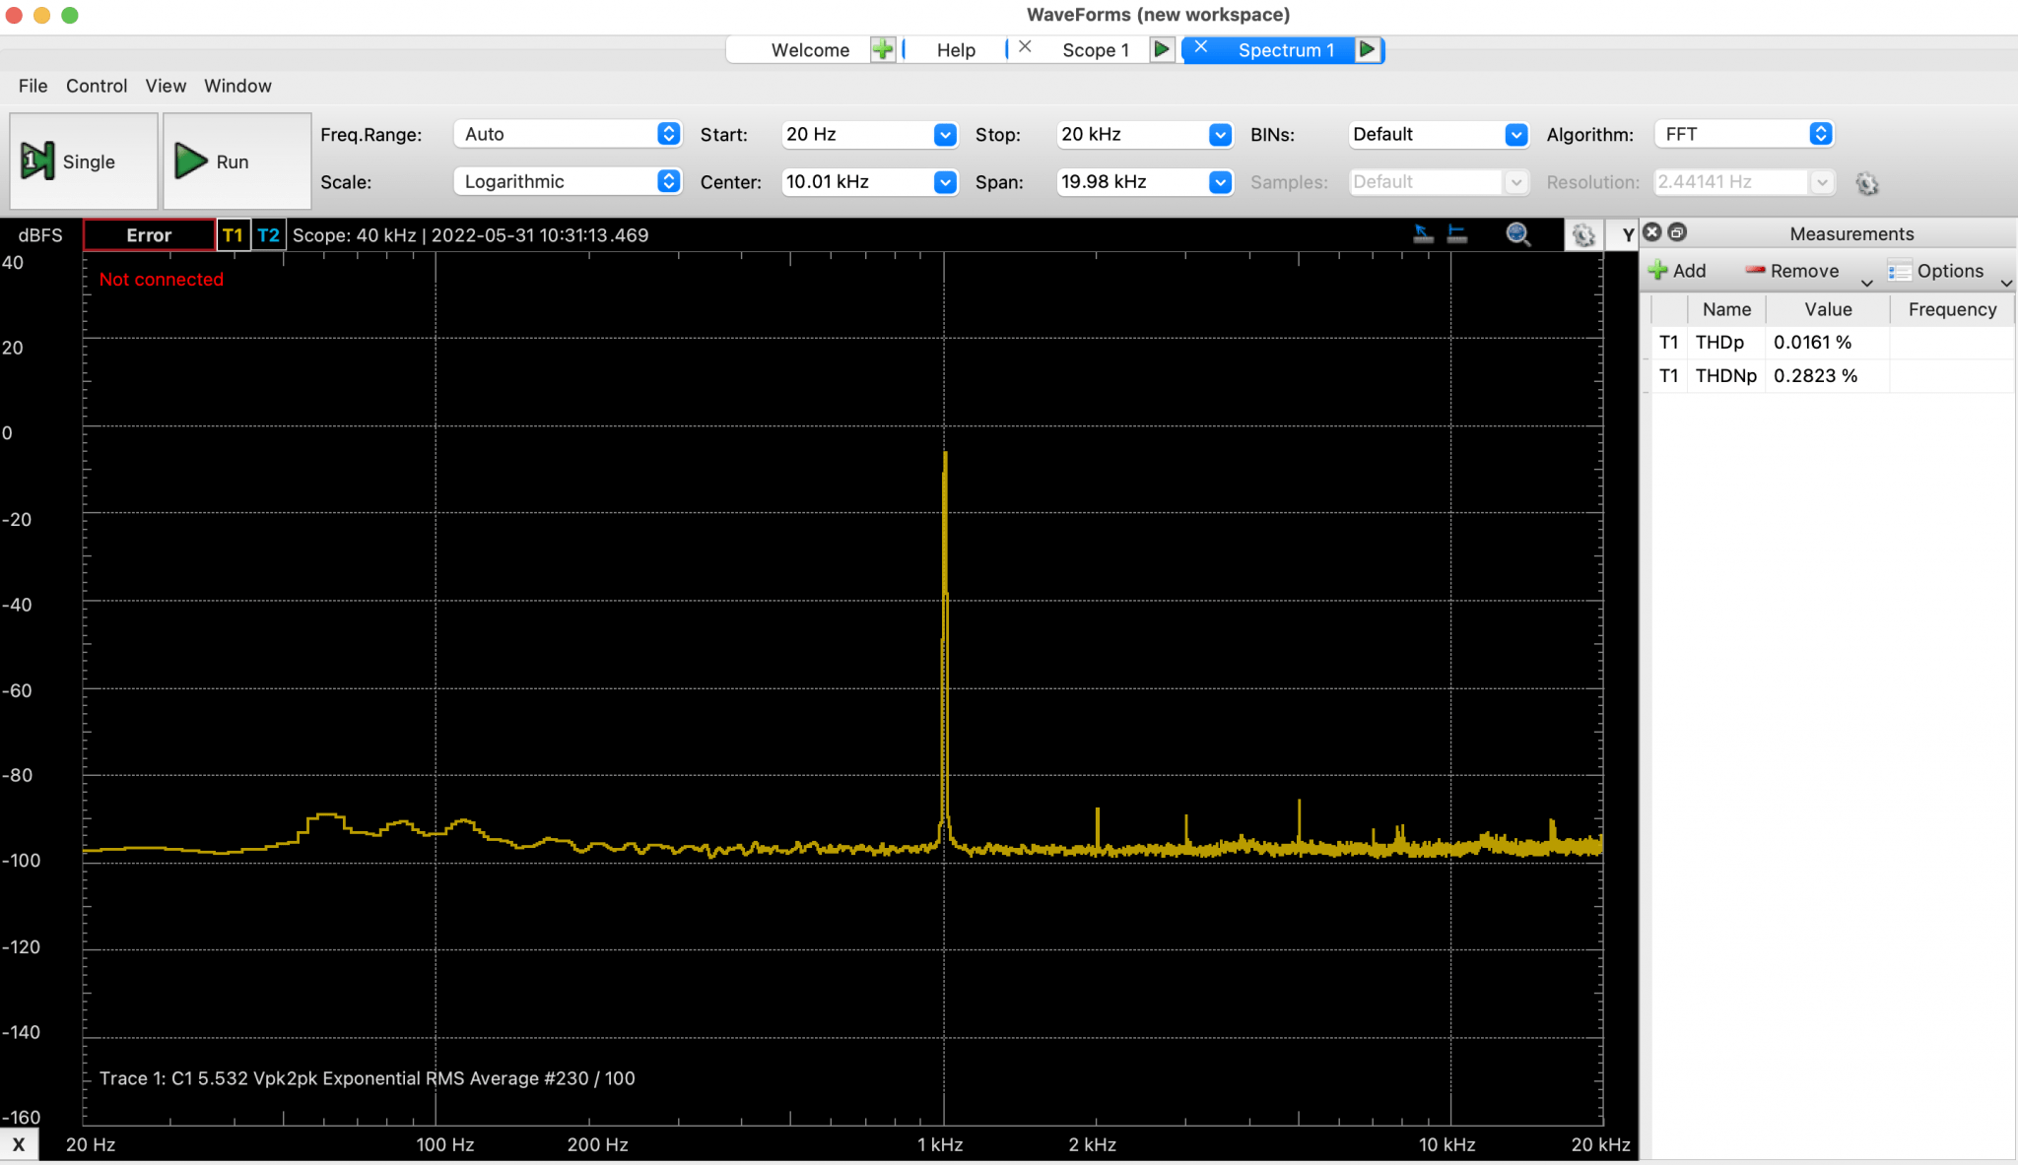Toggle the Y axis cursors button
Viewport: 2018px width, 1165px height.
[1628, 235]
